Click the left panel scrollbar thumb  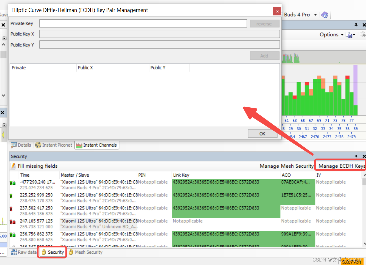4,55
